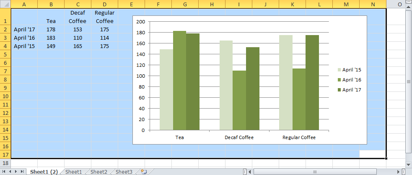Screen dimensions: 412x175
Task: Click April '15 legend color swatch
Action: pos(339,70)
